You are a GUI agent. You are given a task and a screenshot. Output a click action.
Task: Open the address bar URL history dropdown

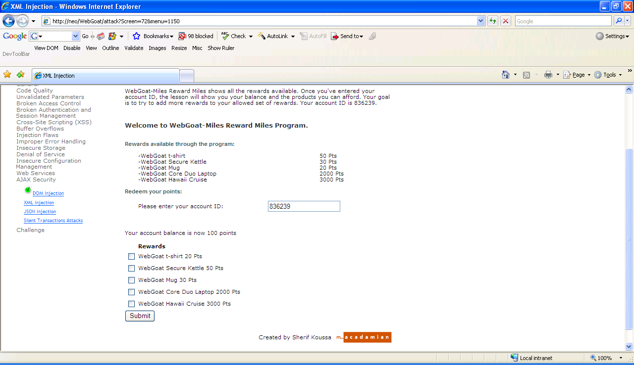(x=480, y=21)
